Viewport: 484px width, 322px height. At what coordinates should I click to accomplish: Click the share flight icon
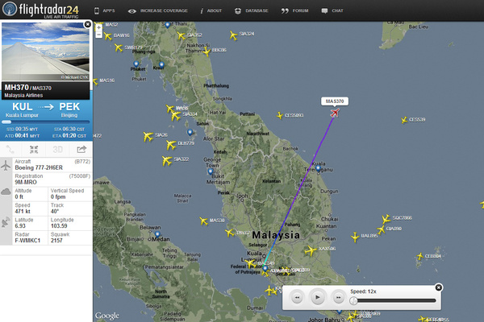click(x=81, y=149)
